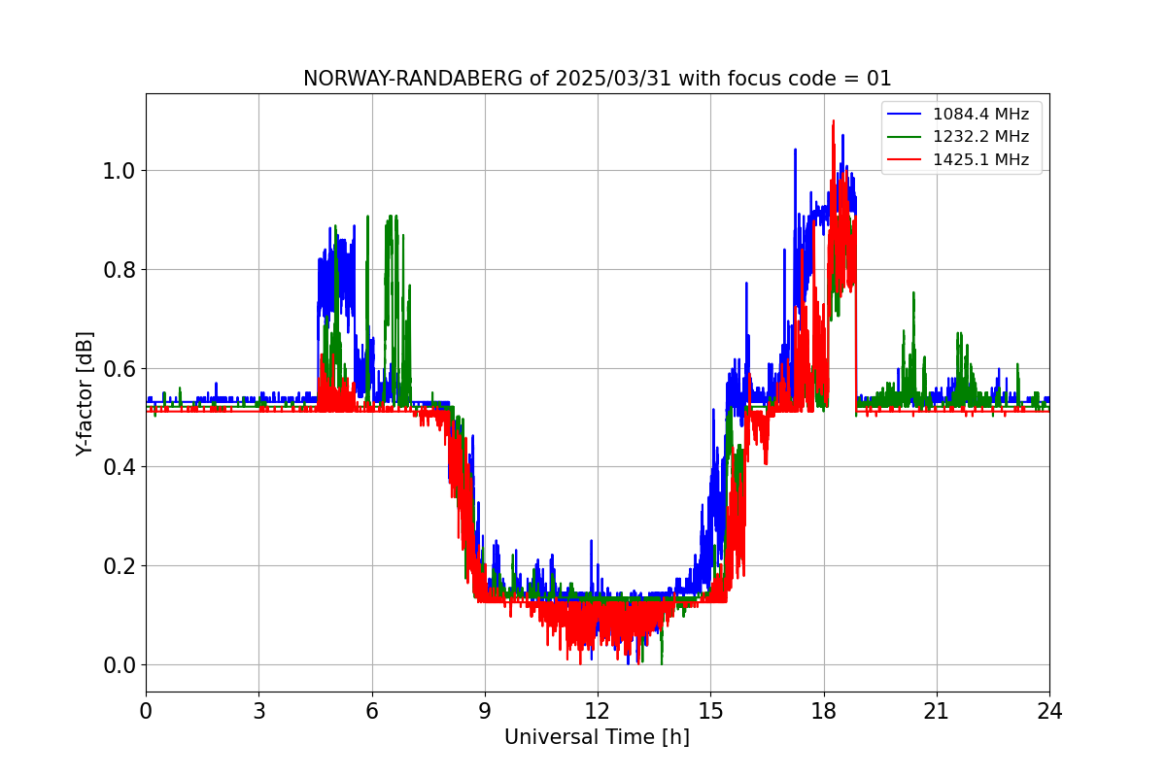Click the y-axis tick label 0.2

pyautogui.click(x=120, y=566)
